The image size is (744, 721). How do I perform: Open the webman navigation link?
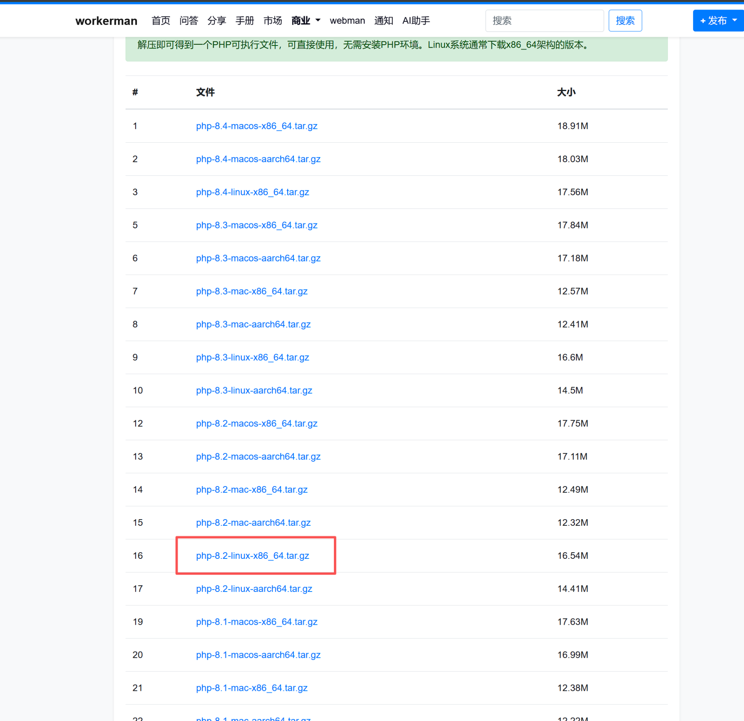(347, 21)
